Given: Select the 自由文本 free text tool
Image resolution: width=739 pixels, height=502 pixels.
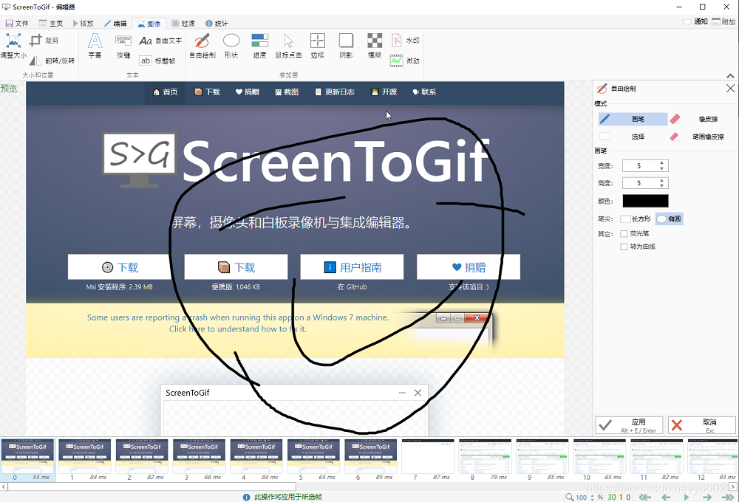Looking at the screenshot, I should click(x=160, y=41).
